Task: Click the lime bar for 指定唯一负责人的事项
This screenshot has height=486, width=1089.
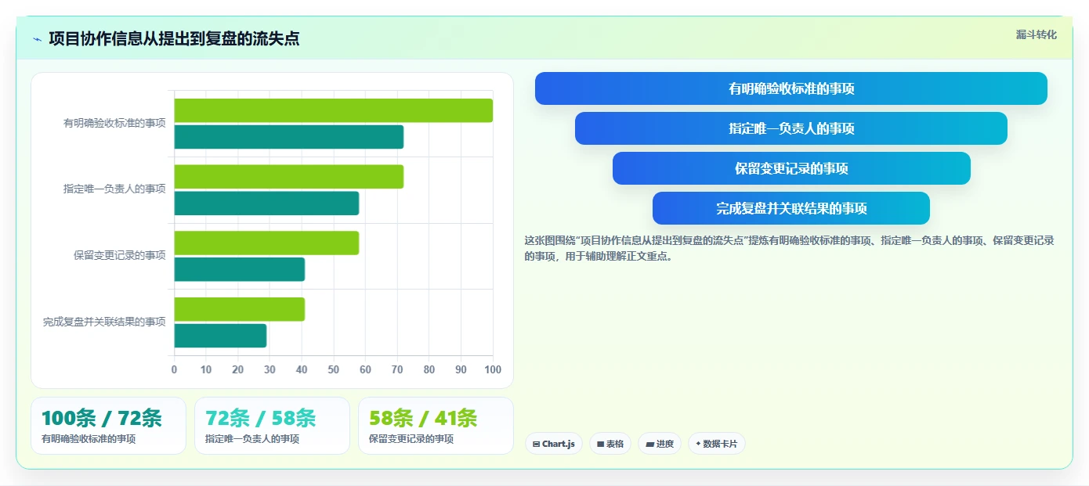Action: (x=288, y=177)
